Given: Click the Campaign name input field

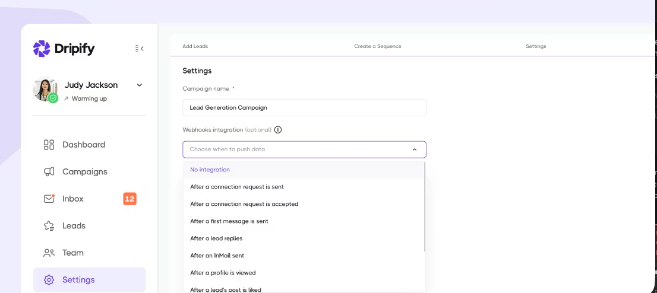Looking at the screenshot, I should point(304,107).
